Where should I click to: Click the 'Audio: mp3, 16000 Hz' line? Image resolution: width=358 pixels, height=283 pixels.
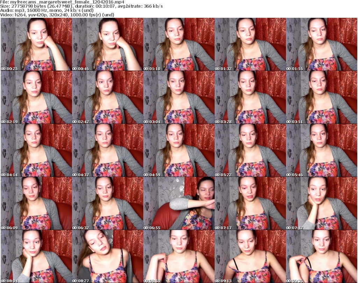(47, 10)
